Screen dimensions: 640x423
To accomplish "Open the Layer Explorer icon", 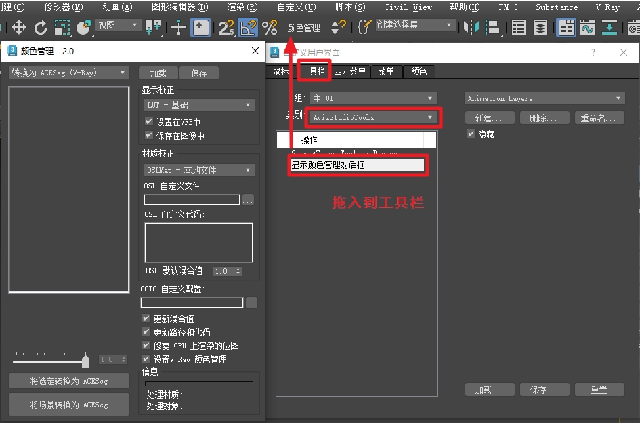I will (540, 28).
